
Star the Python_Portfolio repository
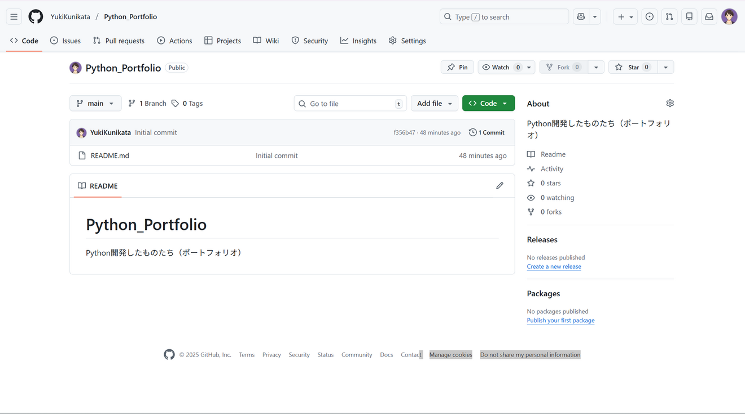633,67
